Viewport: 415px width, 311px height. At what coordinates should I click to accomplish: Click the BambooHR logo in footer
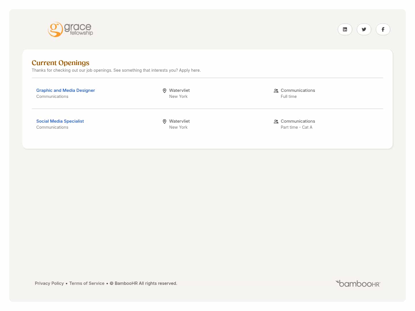(358, 284)
